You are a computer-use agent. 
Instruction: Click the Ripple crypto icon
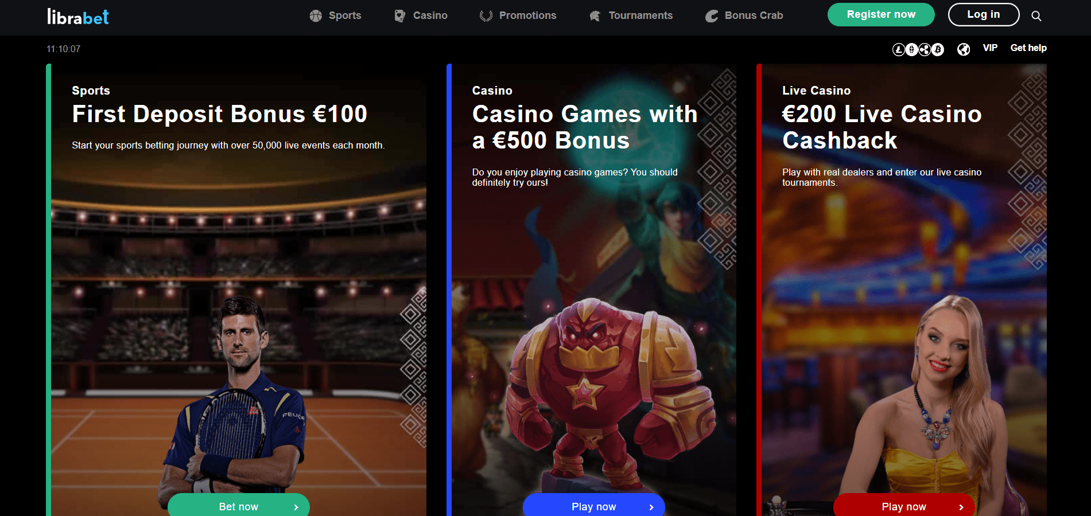pos(925,50)
